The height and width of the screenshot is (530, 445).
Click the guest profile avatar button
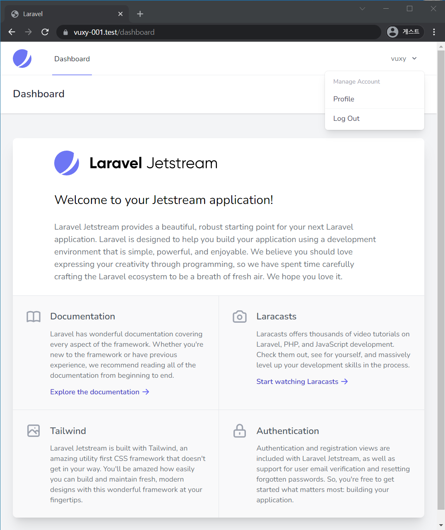405,32
